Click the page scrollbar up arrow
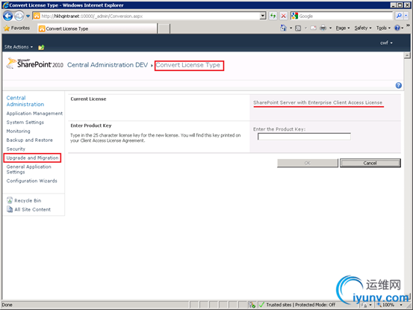 click(x=407, y=55)
